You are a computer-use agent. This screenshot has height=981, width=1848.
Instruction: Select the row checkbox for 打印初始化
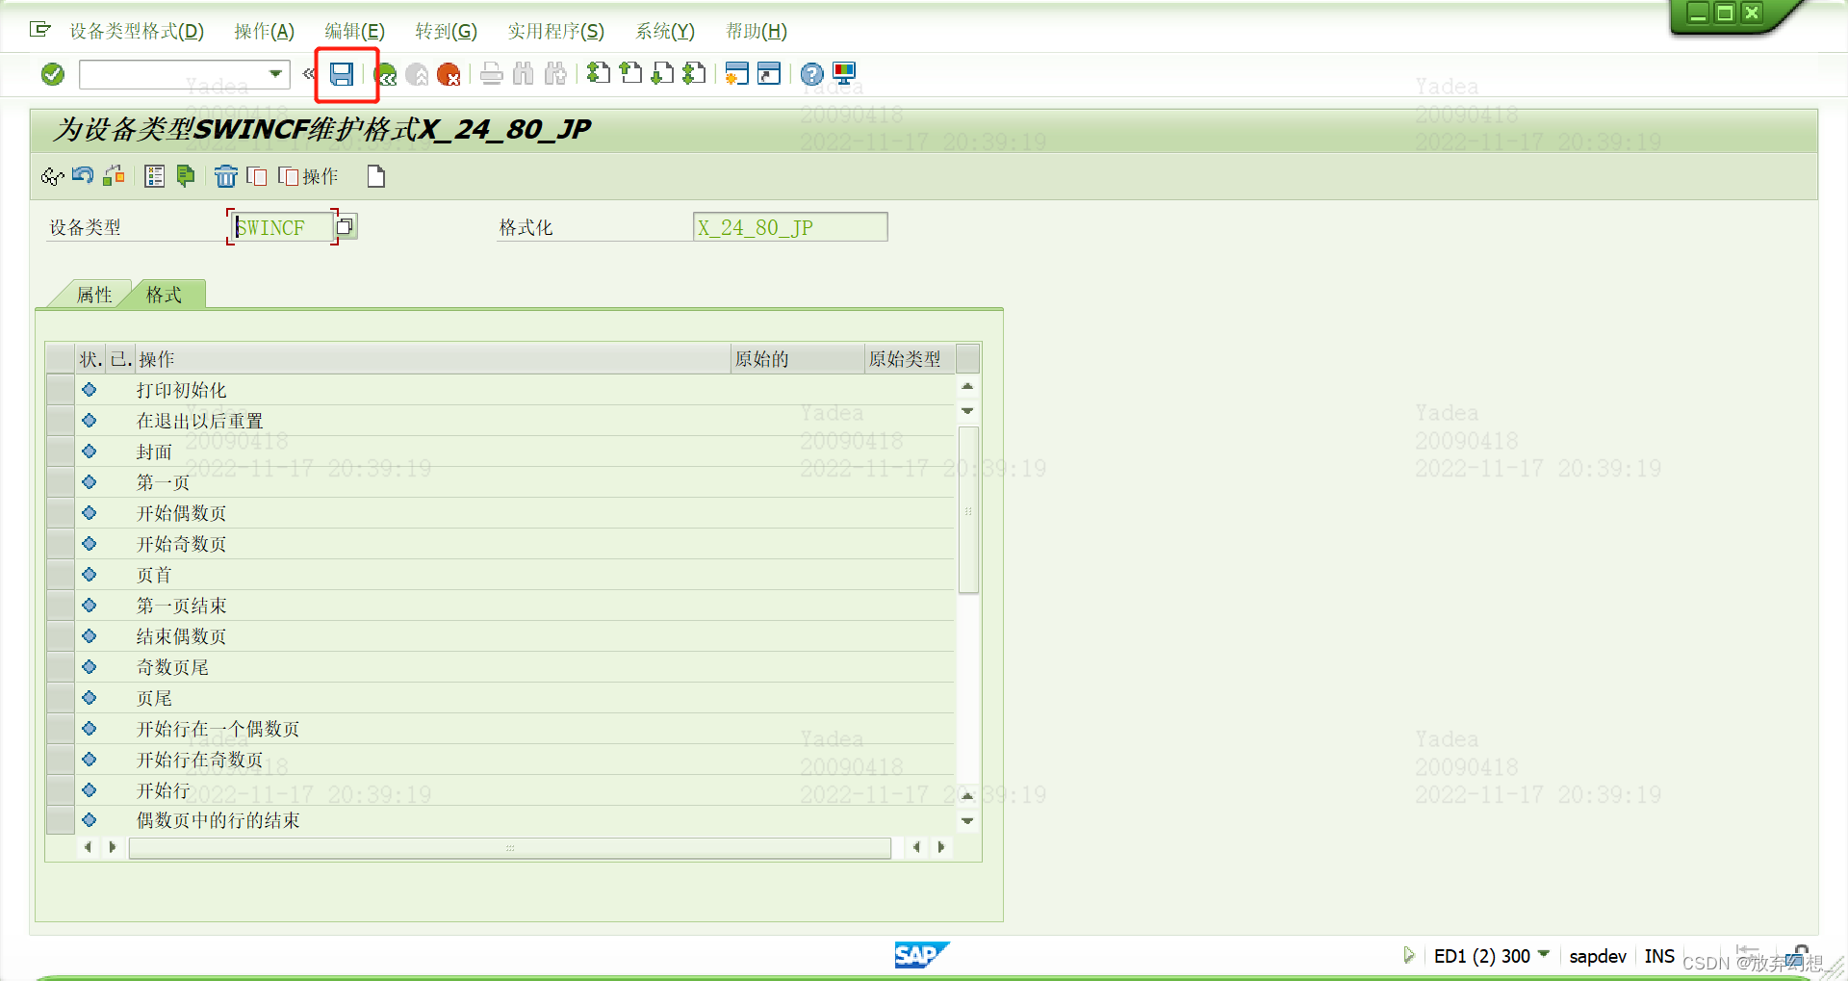coord(59,390)
